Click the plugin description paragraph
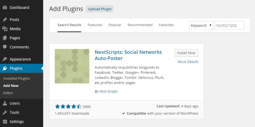Image resolution: width=255 pixels, height=127 pixels. (129, 75)
